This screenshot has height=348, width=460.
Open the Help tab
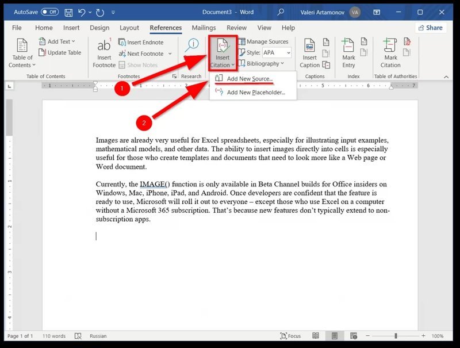click(x=288, y=28)
